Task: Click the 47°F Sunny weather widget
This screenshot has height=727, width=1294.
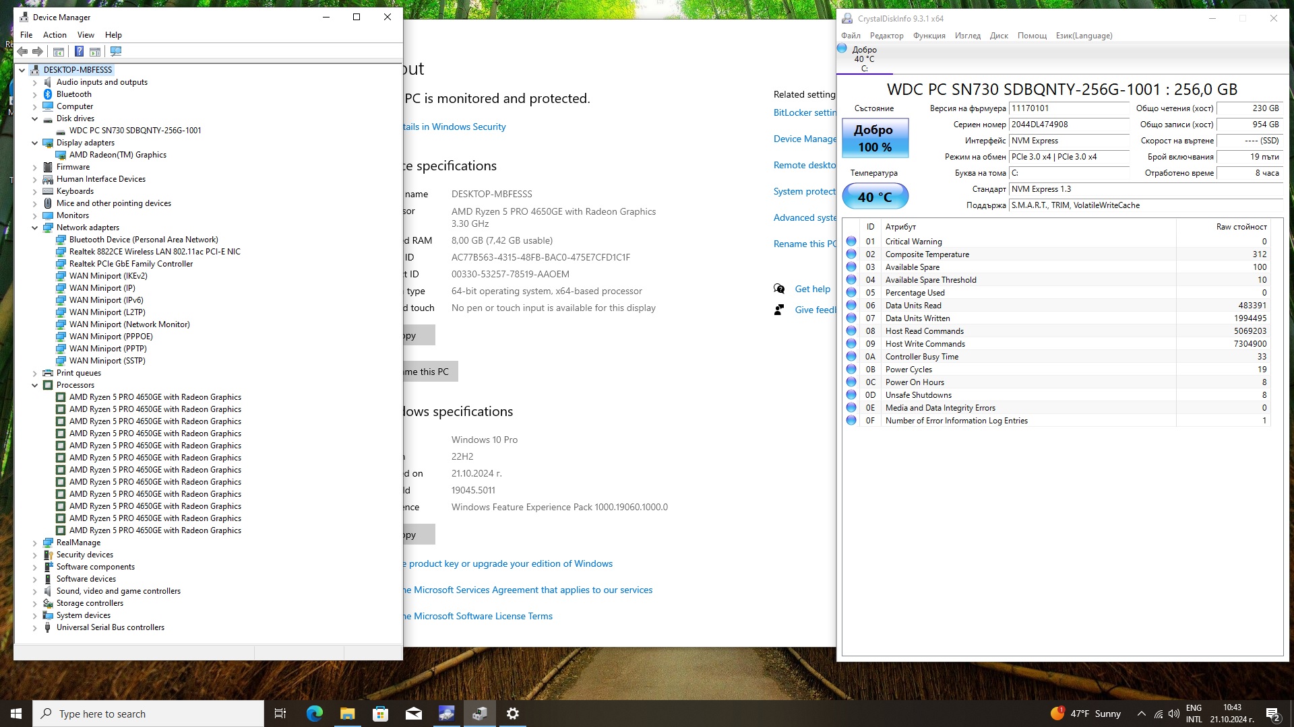Action: coord(1086,714)
